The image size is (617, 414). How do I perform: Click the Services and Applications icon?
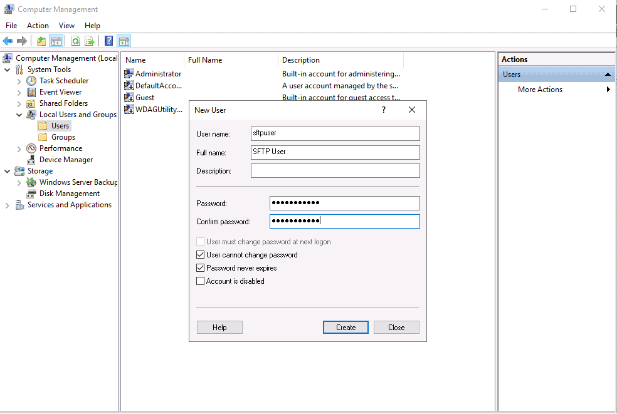point(19,205)
